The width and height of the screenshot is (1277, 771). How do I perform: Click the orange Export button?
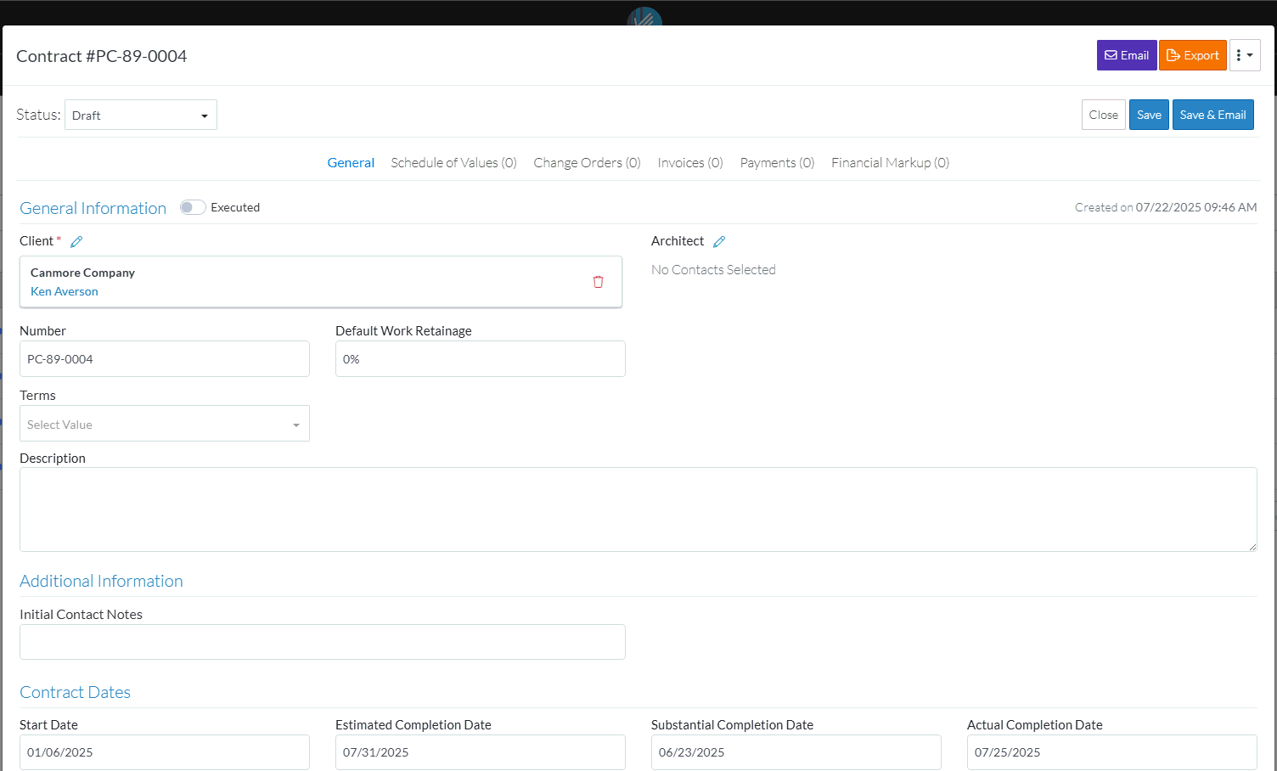click(x=1192, y=55)
